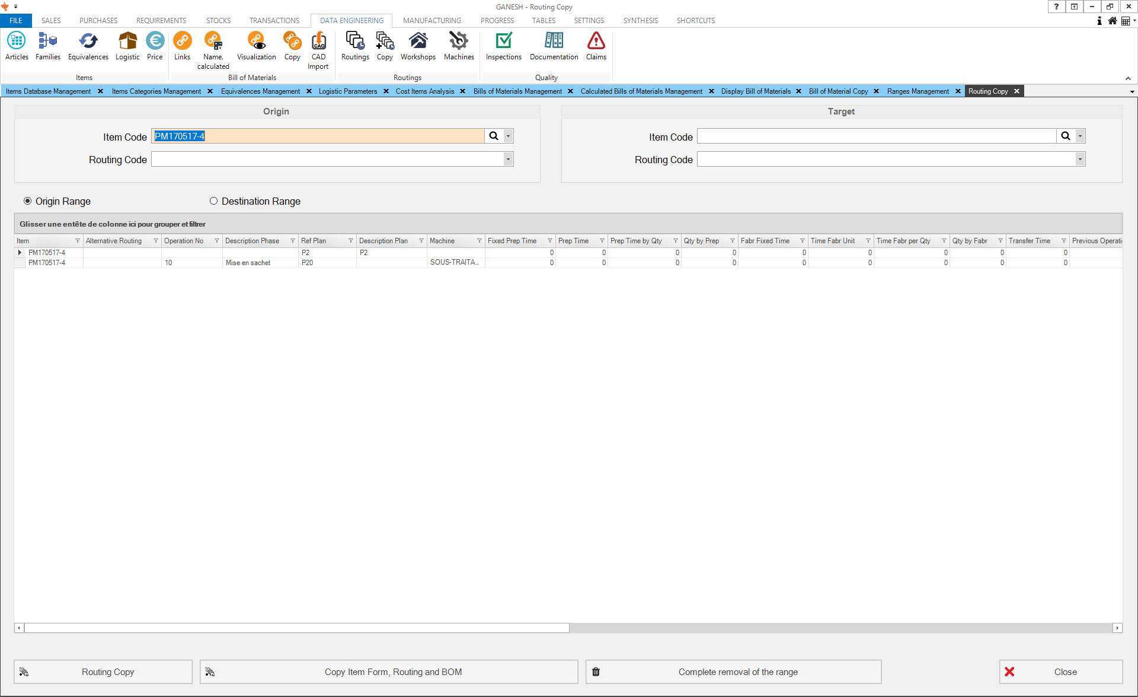Open the Articles icon in the ribbon
This screenshot has height=697, width=1138.
pyautogui.click(x=17, y=46)
